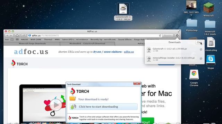Follow the adfoc.us link in the tagline
The image size is (222, 124).
pyautogui.click(x=129, y=52)
